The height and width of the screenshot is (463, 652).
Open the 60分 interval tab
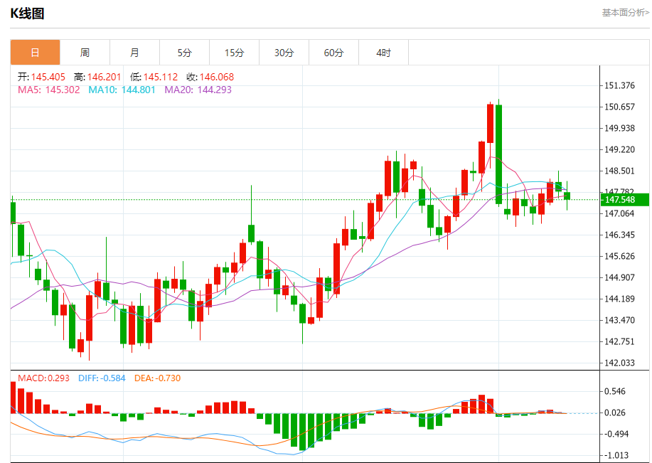coord(334,53)
